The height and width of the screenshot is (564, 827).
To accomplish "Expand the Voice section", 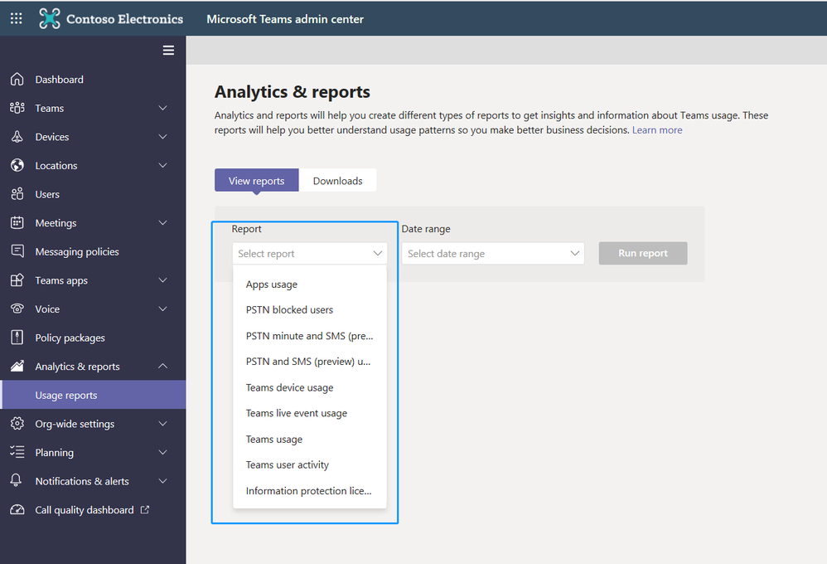I will coord(163,309).
